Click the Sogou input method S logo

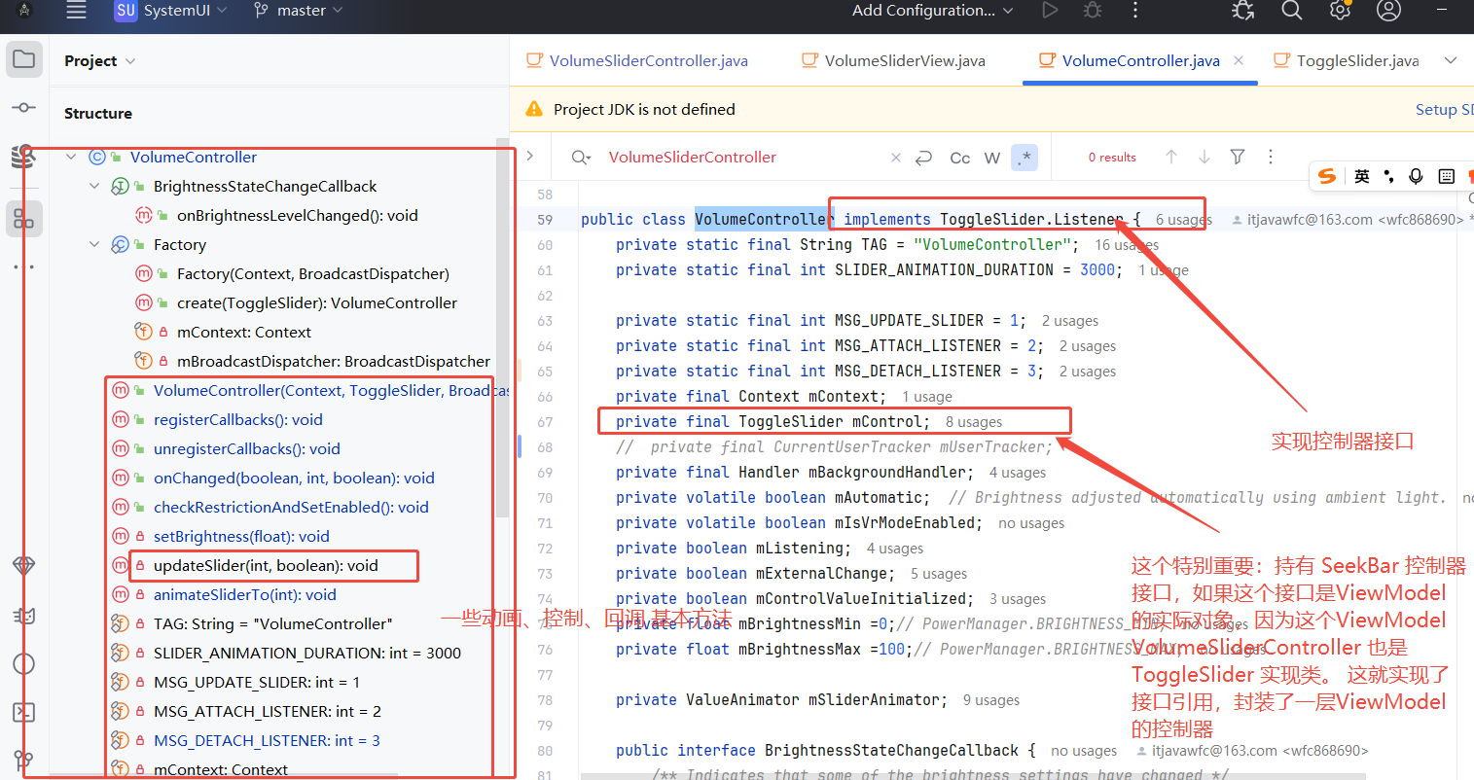(x=1327, y=176)
